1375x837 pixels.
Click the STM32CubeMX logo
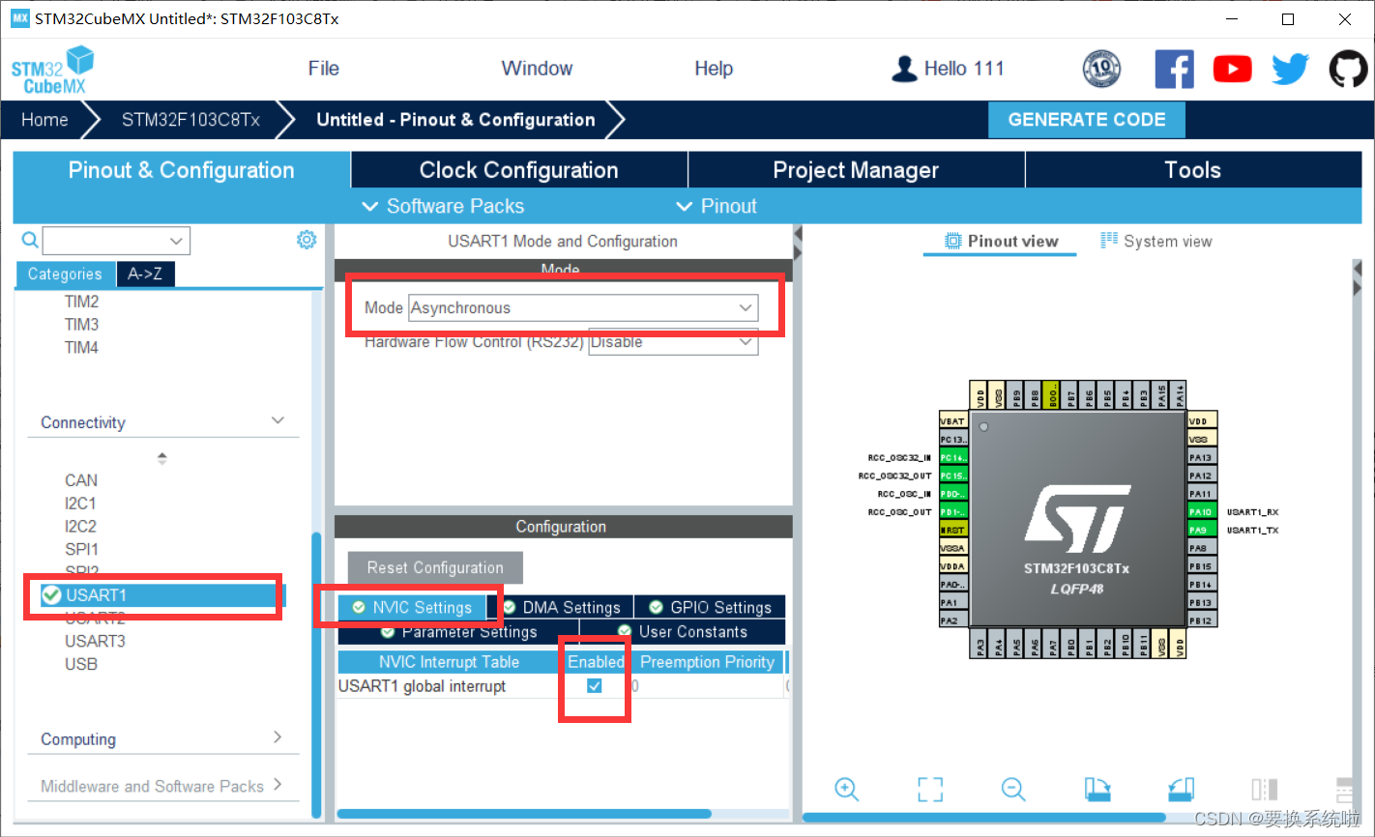coord(52,70)
